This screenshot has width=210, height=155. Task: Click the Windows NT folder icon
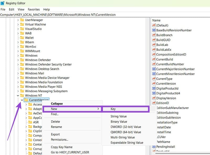[22, 95]
